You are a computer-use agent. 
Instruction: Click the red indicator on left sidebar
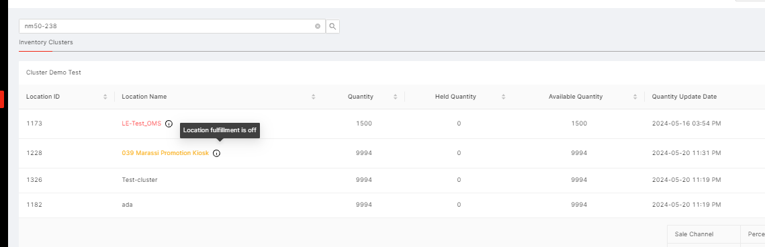(2, 99)
